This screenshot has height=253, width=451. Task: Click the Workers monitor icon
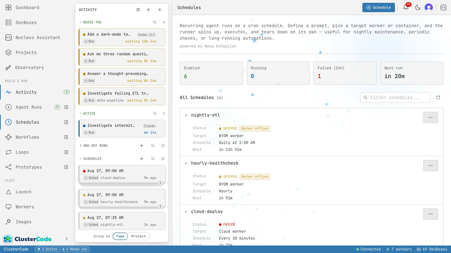click(x=8, y=207)
